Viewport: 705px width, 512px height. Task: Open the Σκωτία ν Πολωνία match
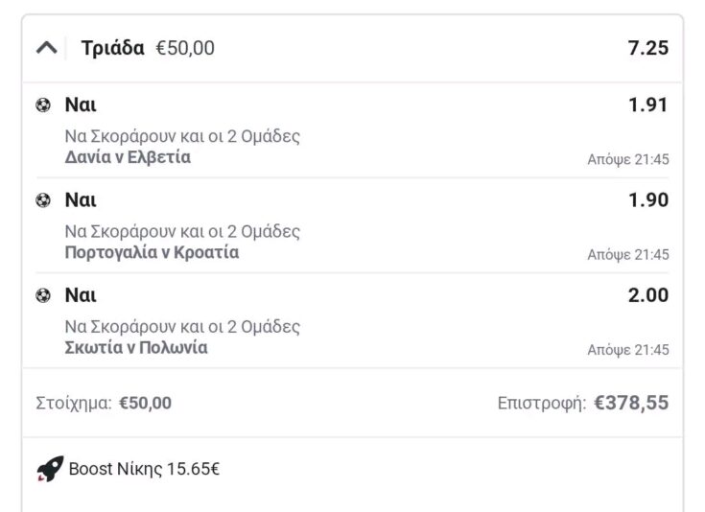[135, 347]
